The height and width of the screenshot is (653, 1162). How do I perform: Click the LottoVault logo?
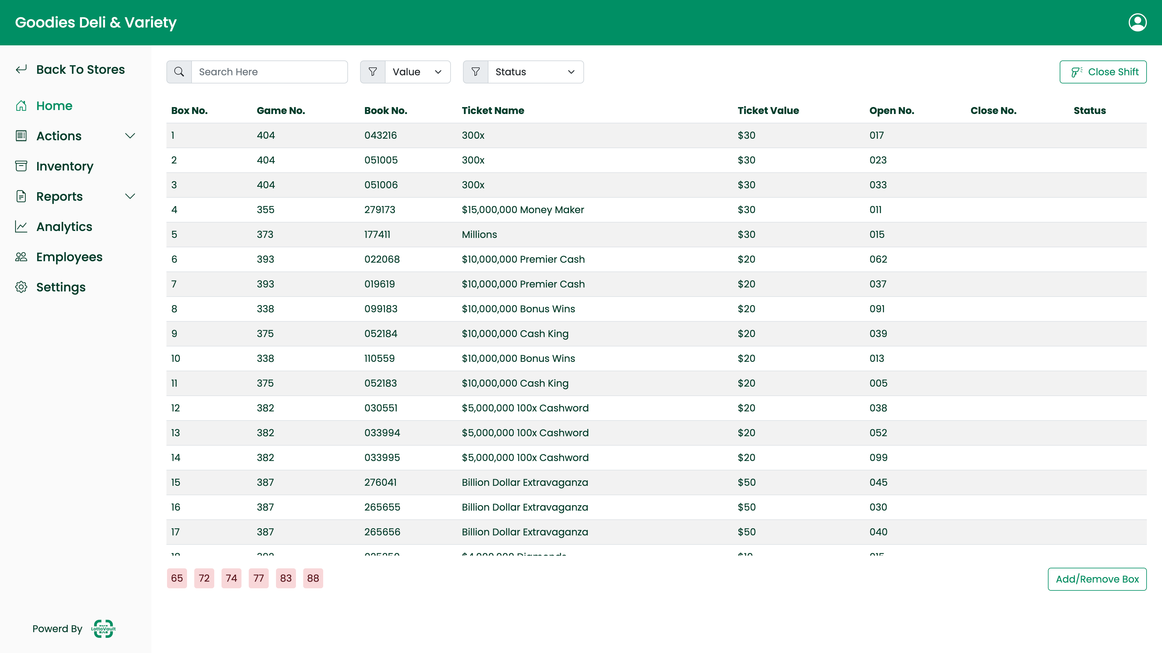[x=103, y=629]
